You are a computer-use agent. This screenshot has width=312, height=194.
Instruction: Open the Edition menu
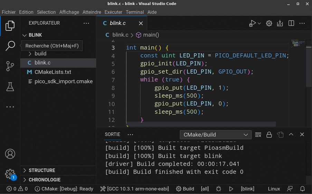pos(26,12)
